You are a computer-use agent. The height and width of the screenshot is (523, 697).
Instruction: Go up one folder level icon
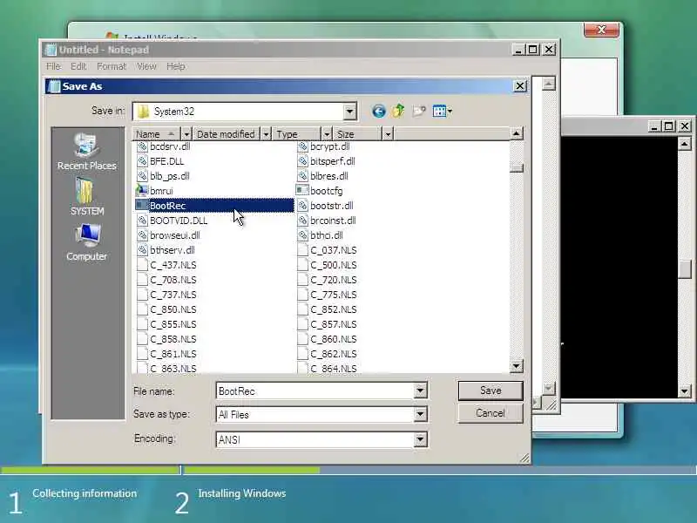[x=398, y=111]
